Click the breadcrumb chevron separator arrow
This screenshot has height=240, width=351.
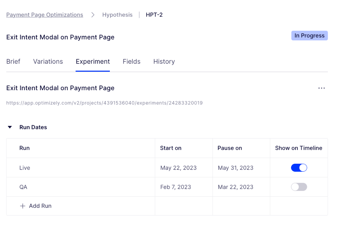point(93,15)
